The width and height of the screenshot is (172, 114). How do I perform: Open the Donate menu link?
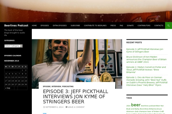[x=130, y=26]
